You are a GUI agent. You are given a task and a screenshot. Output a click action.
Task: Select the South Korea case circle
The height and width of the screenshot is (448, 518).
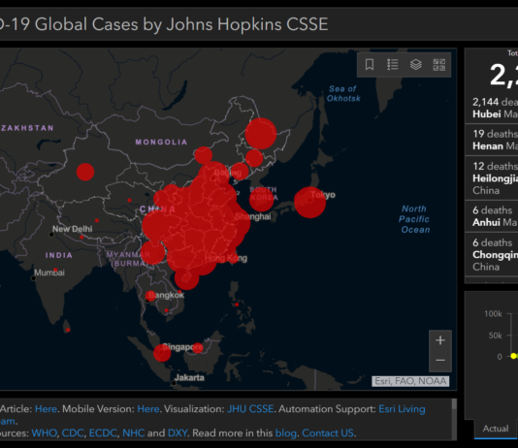tap(261, 199)
